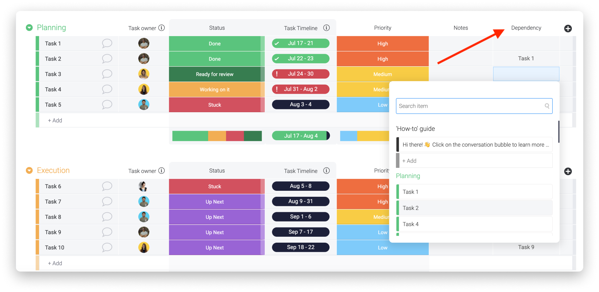This screenshot has height=292, width=599.
Task: Click Task 2 dependency cell showing Task 1
Action: tap(526, 58)
